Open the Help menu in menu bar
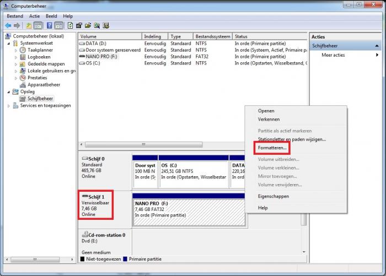The height and width of the screenshot is (276, 386). pos(68,16)
